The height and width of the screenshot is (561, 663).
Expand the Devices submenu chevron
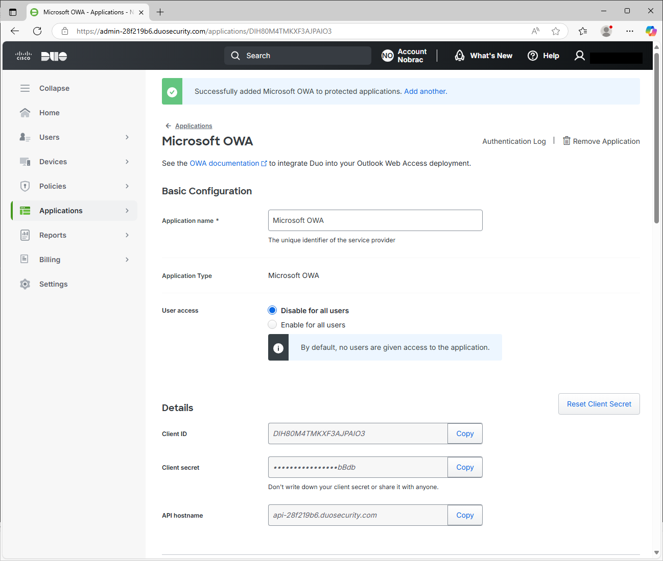(x=127, y=162)
